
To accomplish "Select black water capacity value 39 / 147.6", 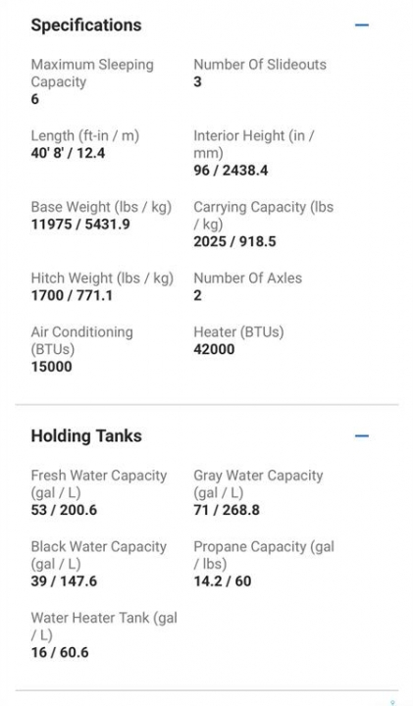I will [64, 581].
